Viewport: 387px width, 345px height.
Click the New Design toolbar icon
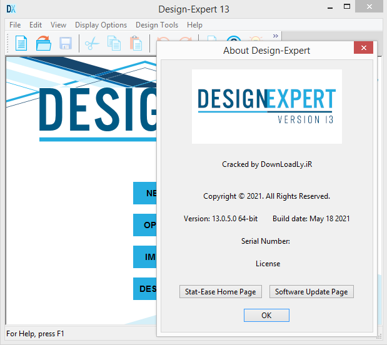point(21,43)
